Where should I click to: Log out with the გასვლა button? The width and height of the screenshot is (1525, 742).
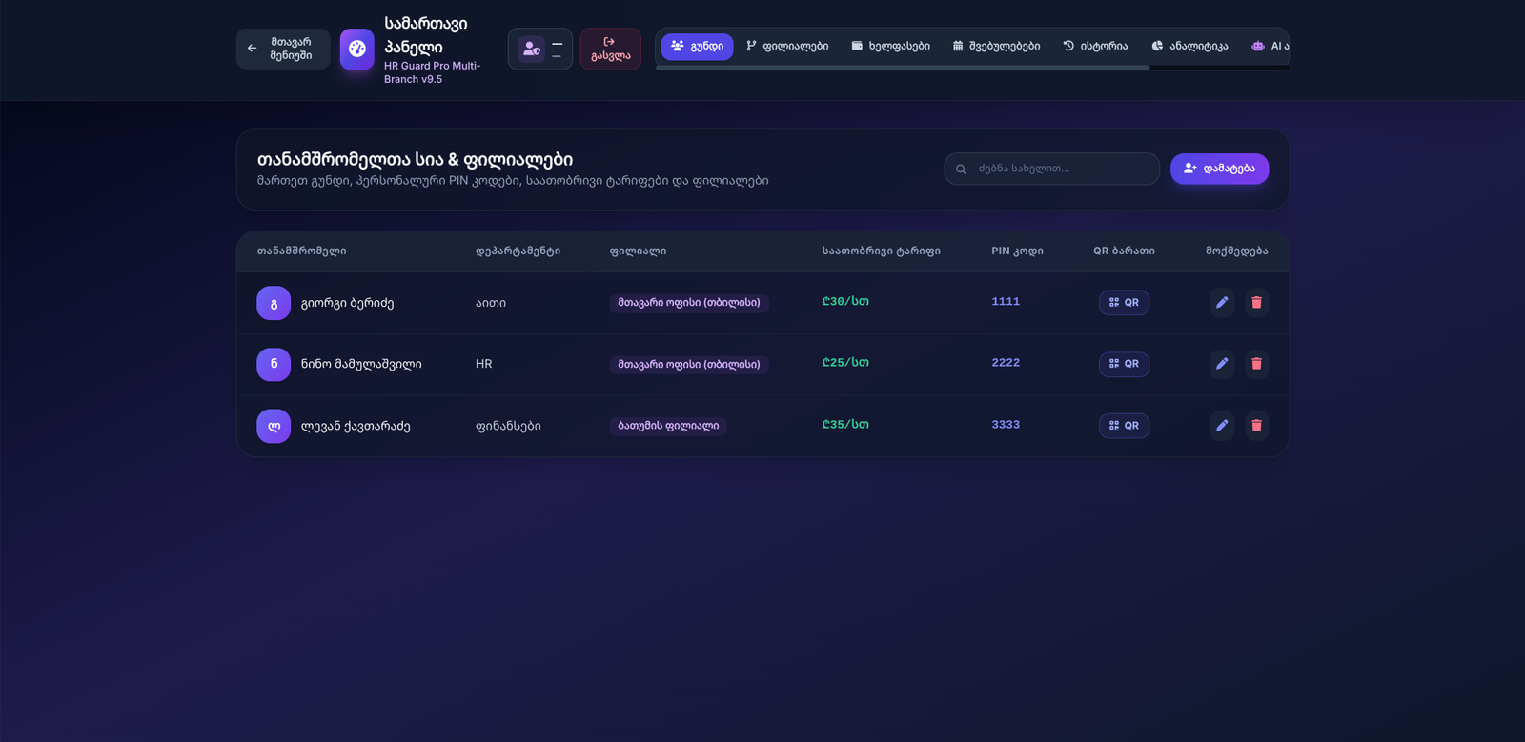[610, 49]
